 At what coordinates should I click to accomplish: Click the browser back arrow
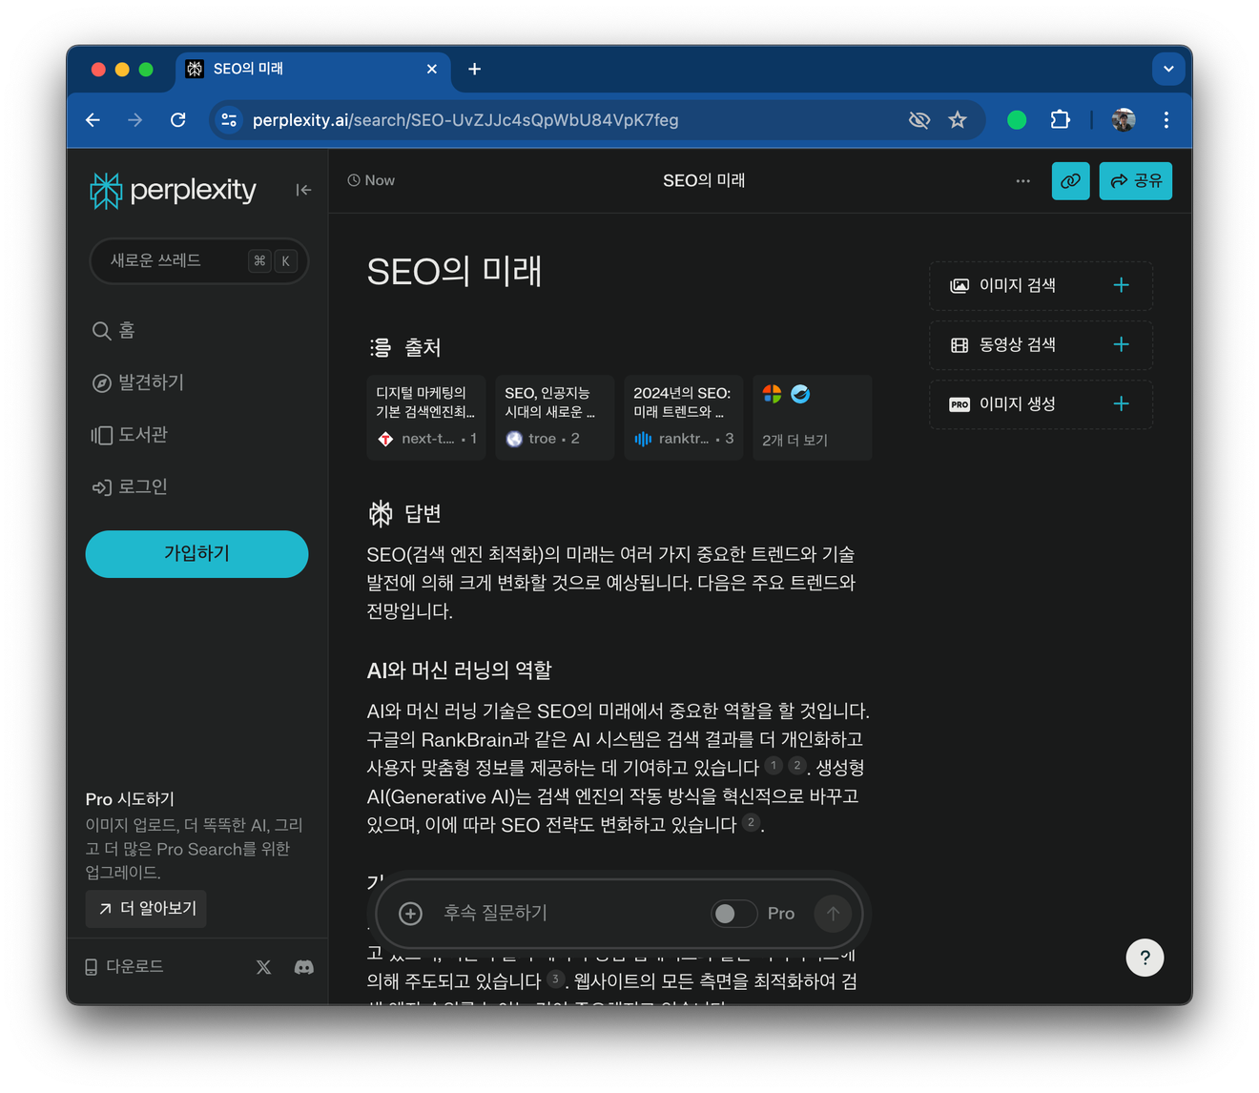pos(93,120)
